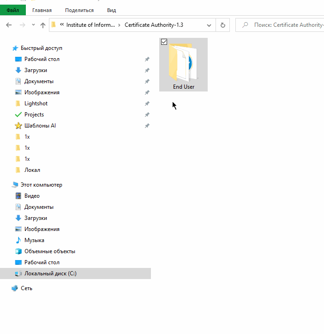Click the breadcrumb chevron after Institute of Inform...
The width and height of the screenshot is (324, 334).
click(120, 25)
